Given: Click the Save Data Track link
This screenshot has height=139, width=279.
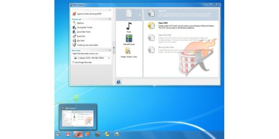Looking at the screenshot, I should 84,32.
